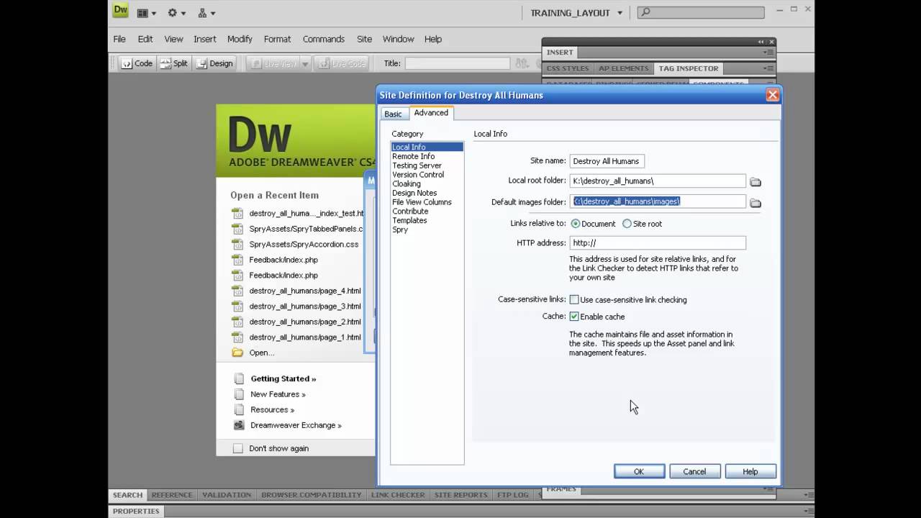Switch to Design view
This screenshot has height=518, width=921.
pos(214,63)
